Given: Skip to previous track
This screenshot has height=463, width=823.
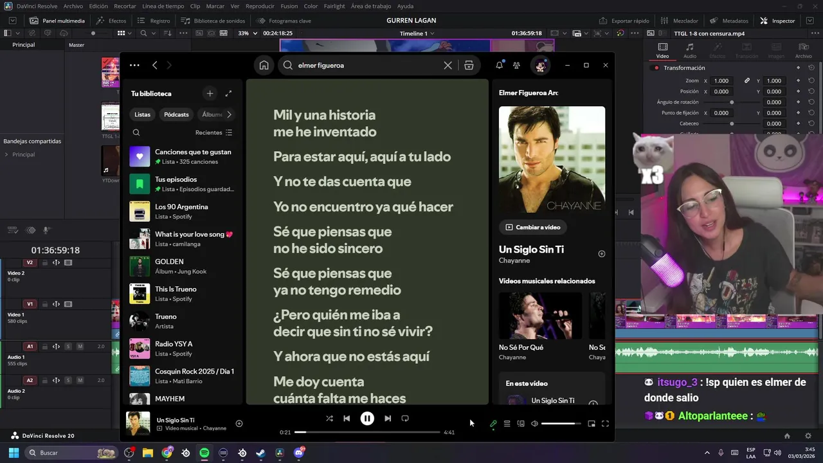Looking at the screenshot, I should (347, 418).
